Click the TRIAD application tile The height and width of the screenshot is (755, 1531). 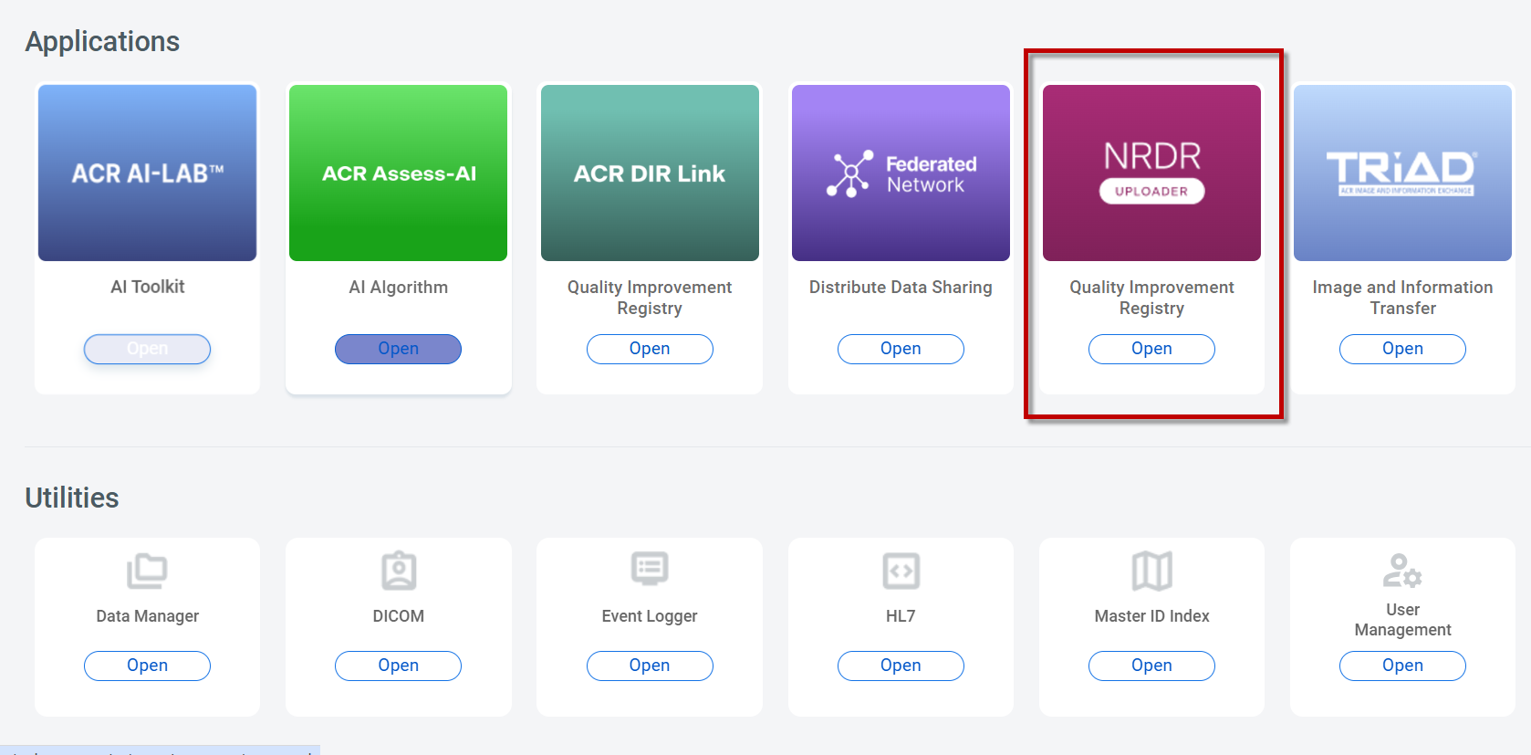tap(1402, 173)
